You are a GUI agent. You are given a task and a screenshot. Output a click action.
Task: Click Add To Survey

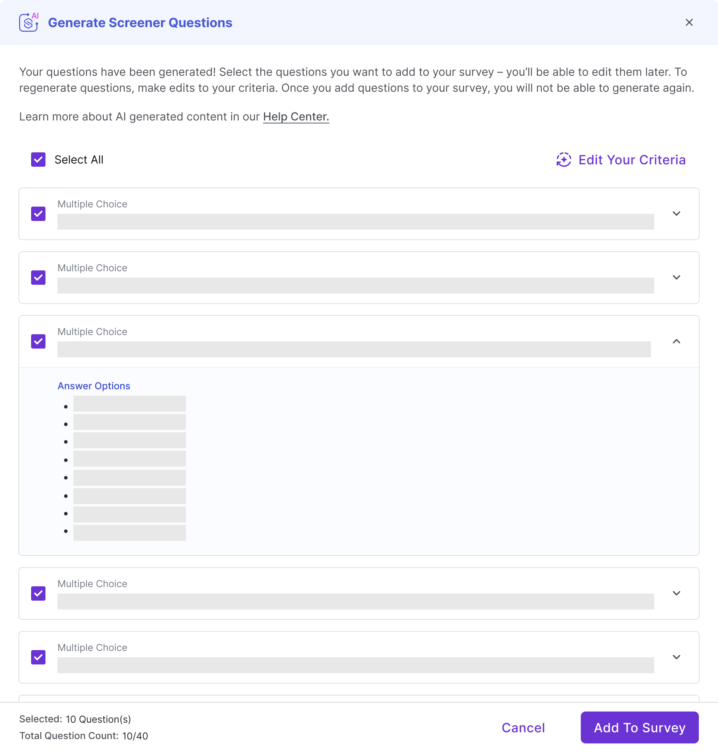coord(639,727)
